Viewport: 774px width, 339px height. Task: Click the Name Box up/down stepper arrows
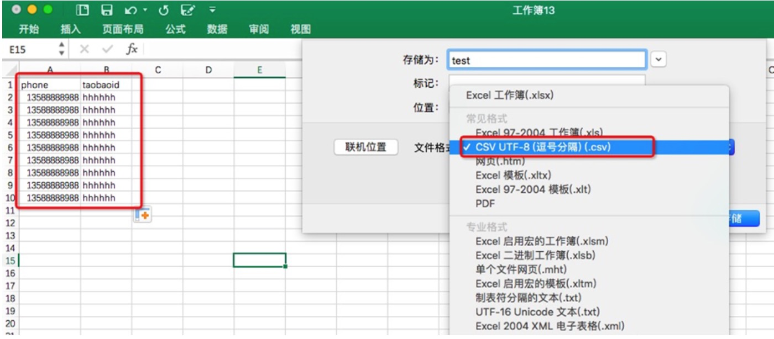61,49
